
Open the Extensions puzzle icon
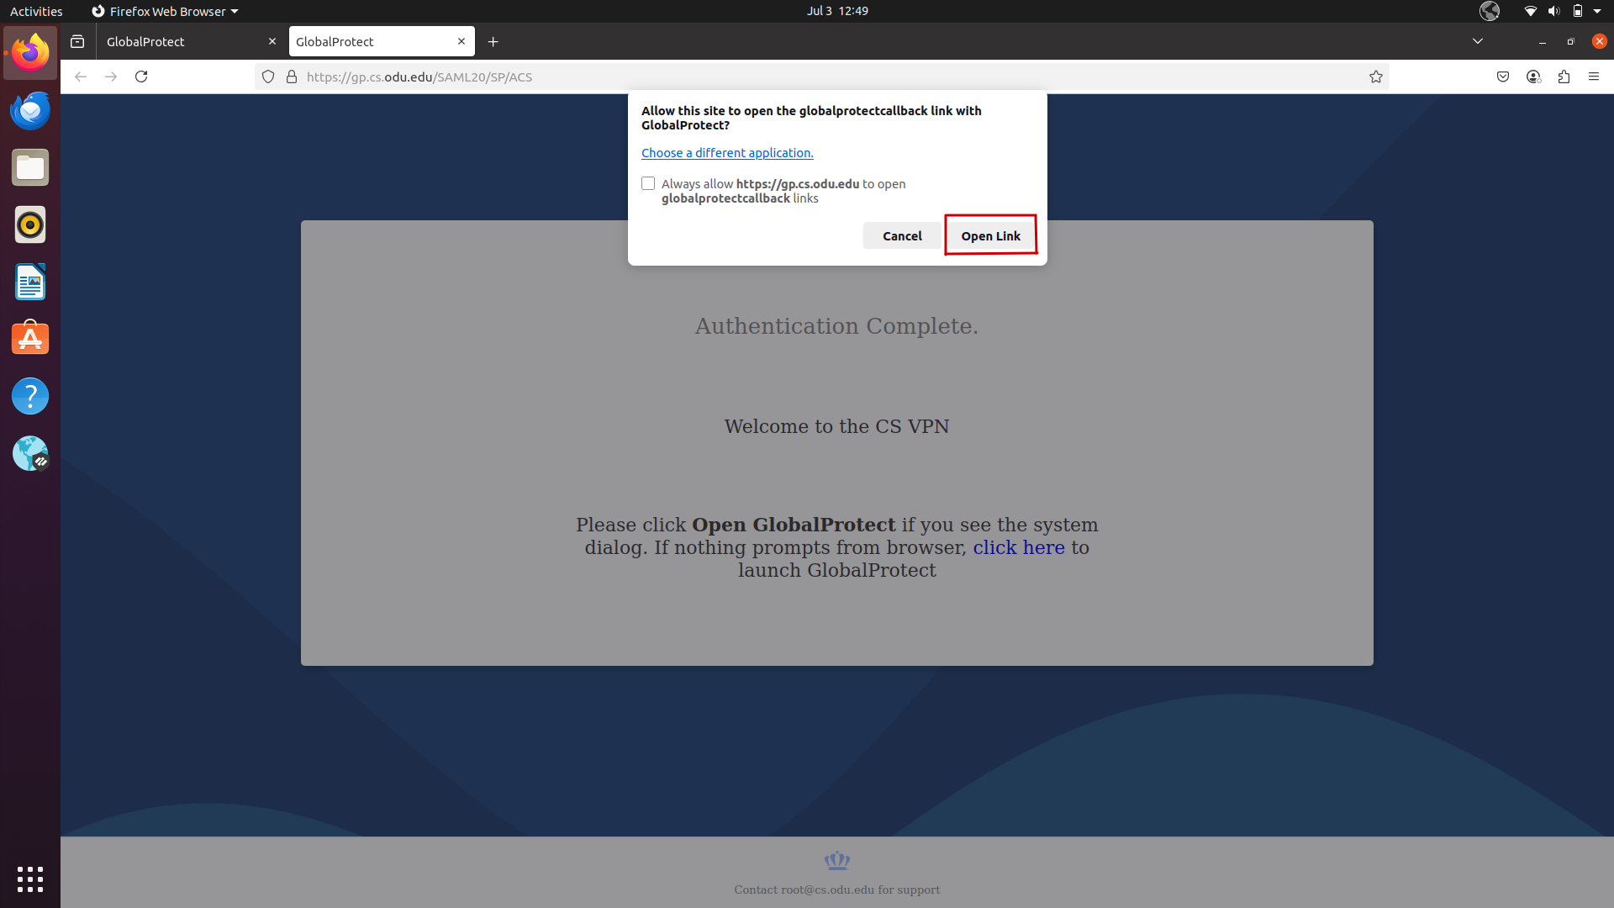tap(1564, 77)
